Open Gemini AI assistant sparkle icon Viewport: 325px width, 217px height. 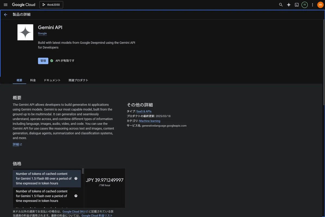point(289,5)
